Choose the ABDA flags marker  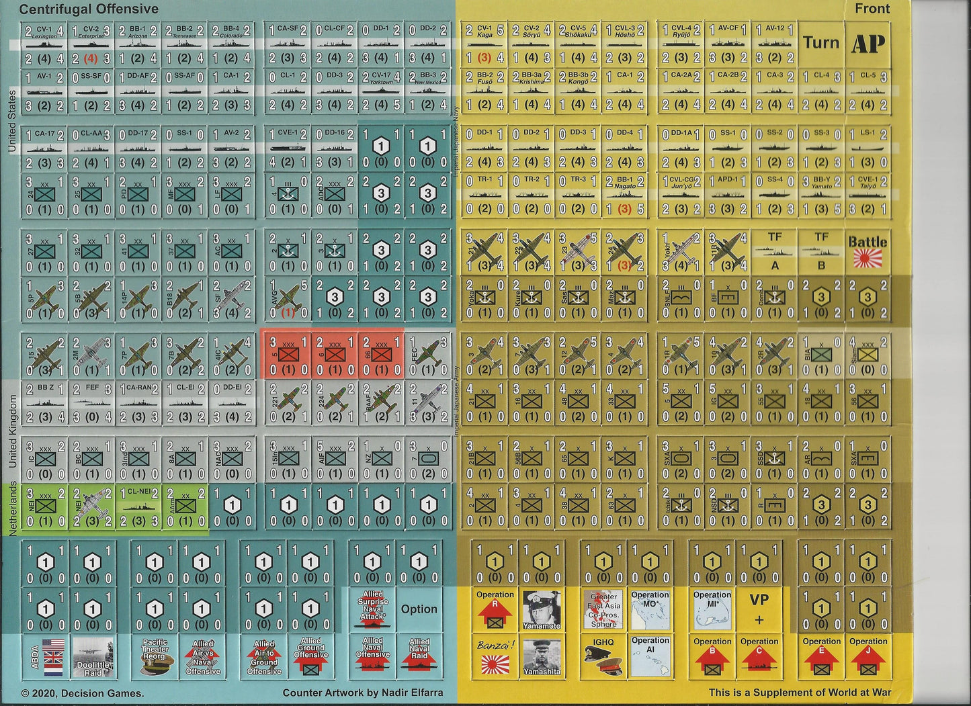pyautogui.click(x=45, y=656)
